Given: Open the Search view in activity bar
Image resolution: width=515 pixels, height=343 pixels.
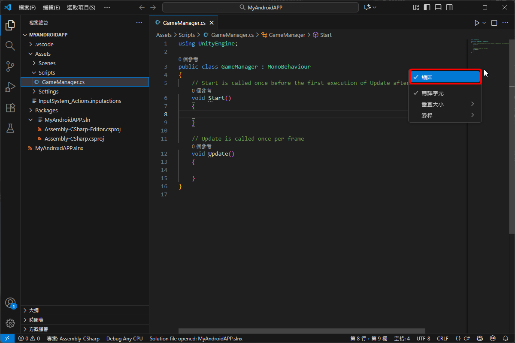Looking at the screenshot, I should pos(10,46).
